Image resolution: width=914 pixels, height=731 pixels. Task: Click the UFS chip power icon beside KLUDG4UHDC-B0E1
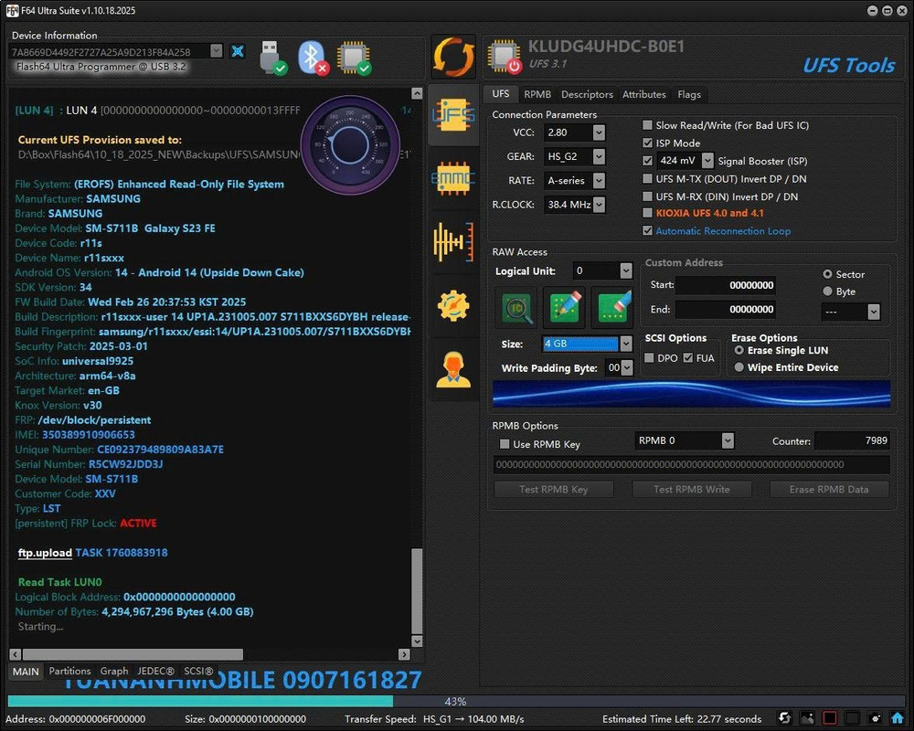(505, 58)
